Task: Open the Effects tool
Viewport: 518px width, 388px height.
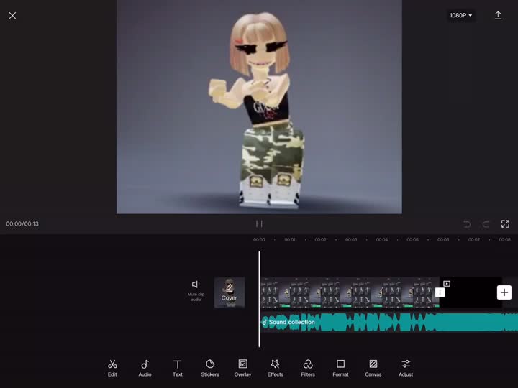Action: (275, 368)
